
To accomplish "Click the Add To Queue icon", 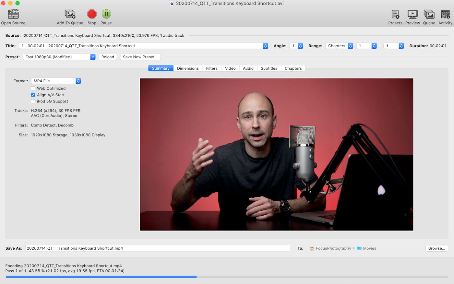I will pyautogui.click(x=70, y=14).
